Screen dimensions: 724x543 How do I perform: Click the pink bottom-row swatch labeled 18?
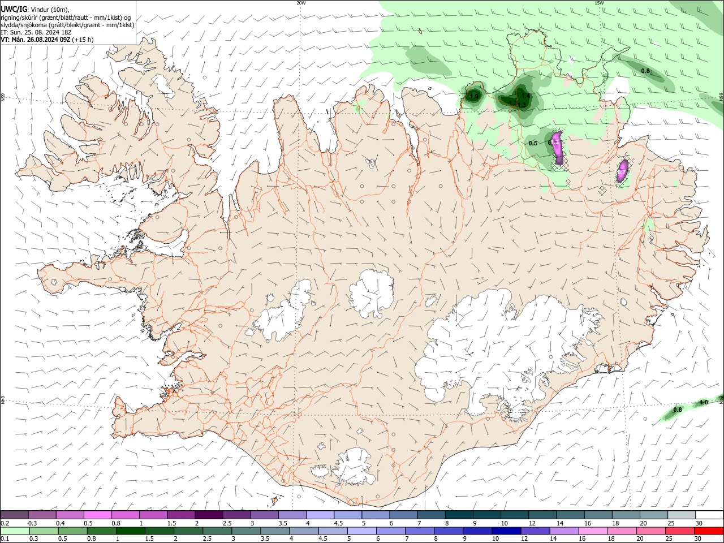[621, 531]
